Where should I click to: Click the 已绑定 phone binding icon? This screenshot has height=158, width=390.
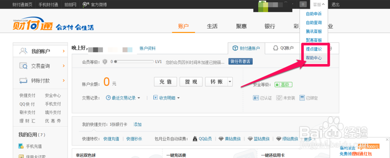[x=302, y=98]
